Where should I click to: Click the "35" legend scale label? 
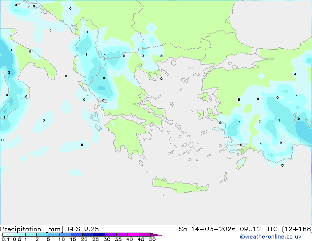click(118, 239)
